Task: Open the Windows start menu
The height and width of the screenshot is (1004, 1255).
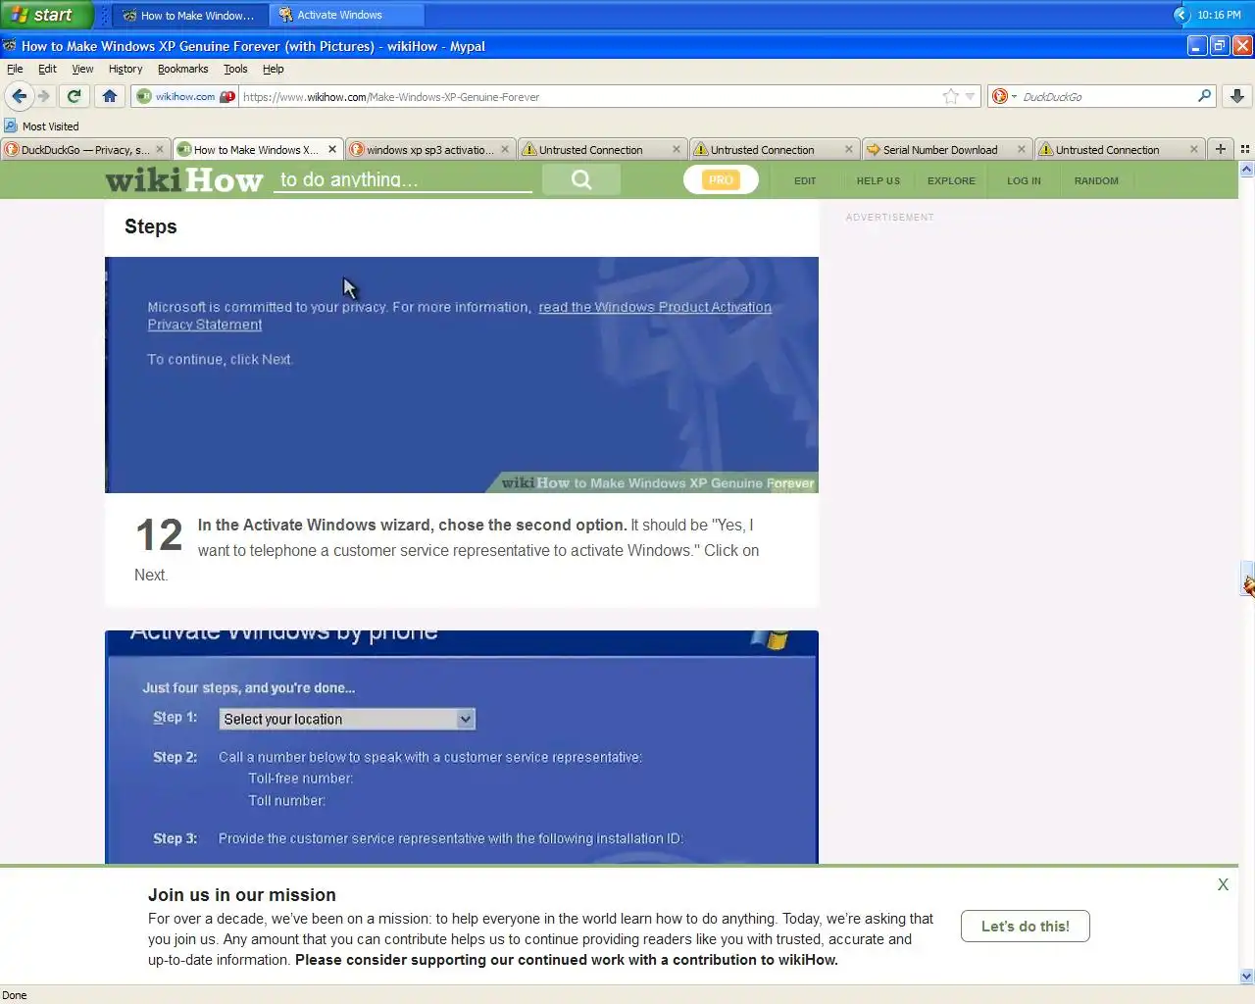Action: [x=45, y=15]
